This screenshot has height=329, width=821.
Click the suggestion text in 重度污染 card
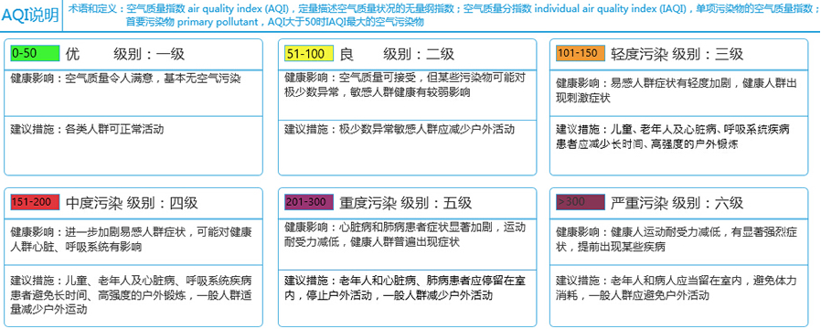pyautogui.click(x=404, y=288)
